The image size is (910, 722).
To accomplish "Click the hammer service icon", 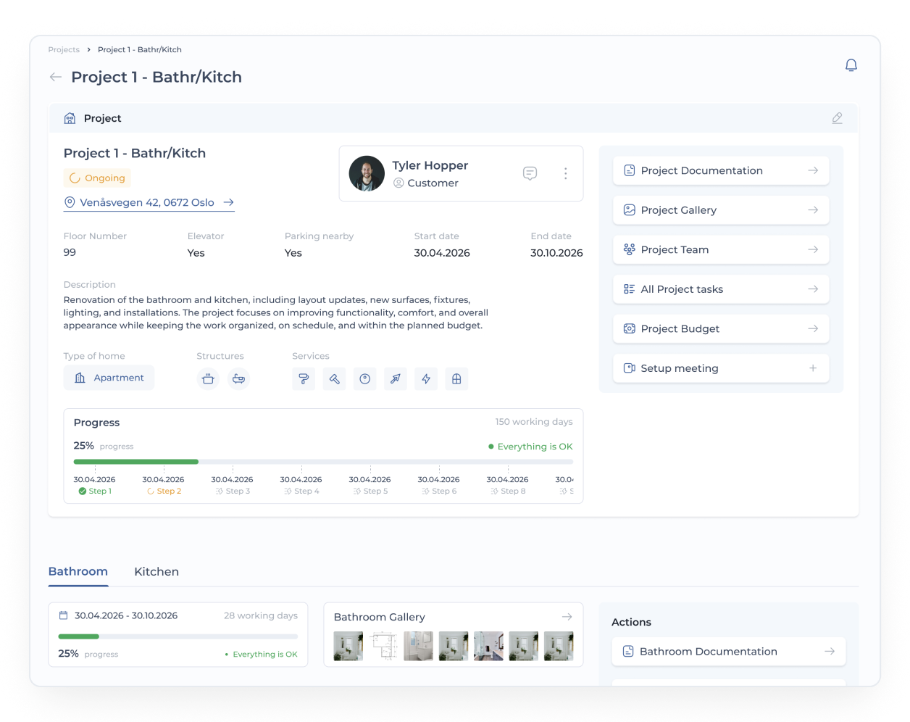I will [x=334, y=378].
